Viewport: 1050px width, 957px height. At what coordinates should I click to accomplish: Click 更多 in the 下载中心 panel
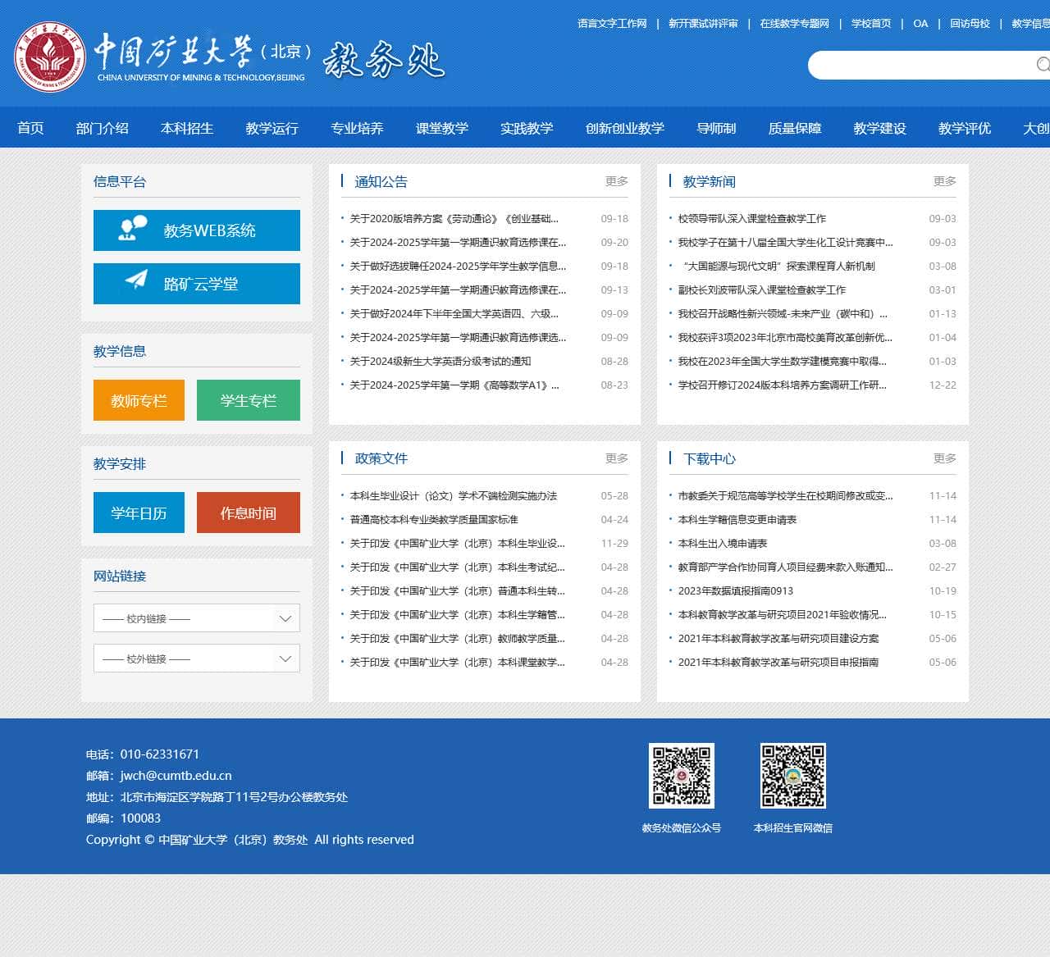click(x=945, y=458)
